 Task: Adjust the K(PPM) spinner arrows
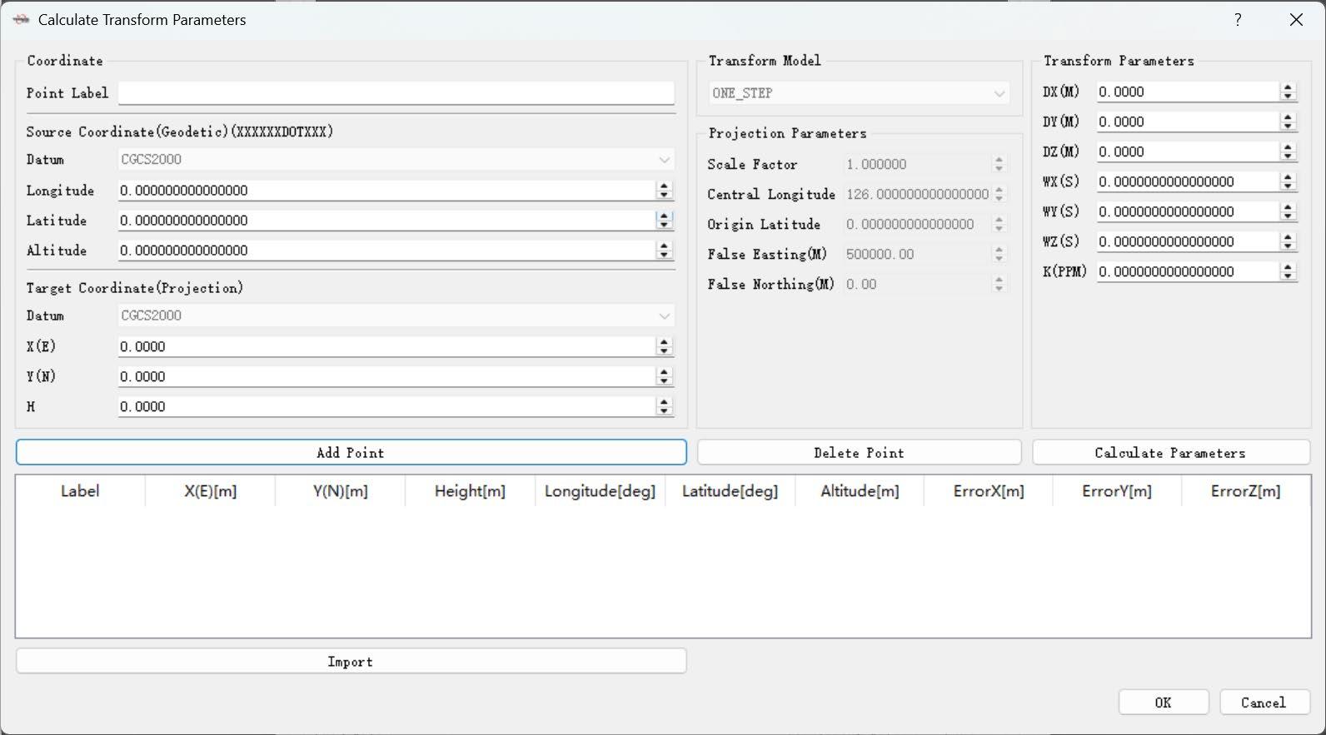click(x=1289, y=271)
